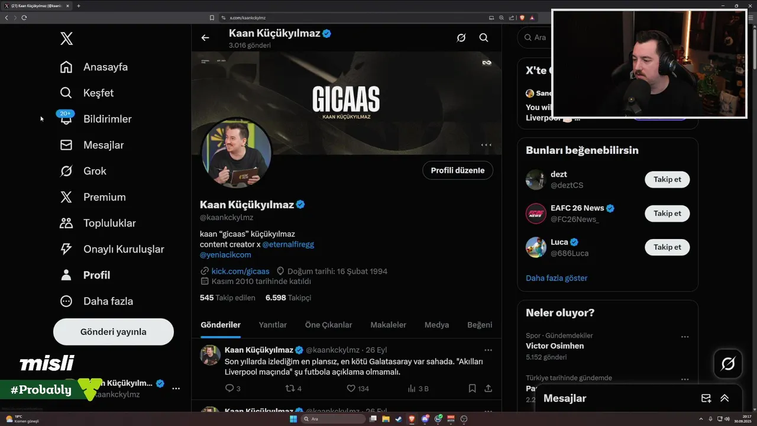Image resolution: width=757 pixels, height=426 pixels.
Task: Click the Ara search field on X
Action: point(535,37)
